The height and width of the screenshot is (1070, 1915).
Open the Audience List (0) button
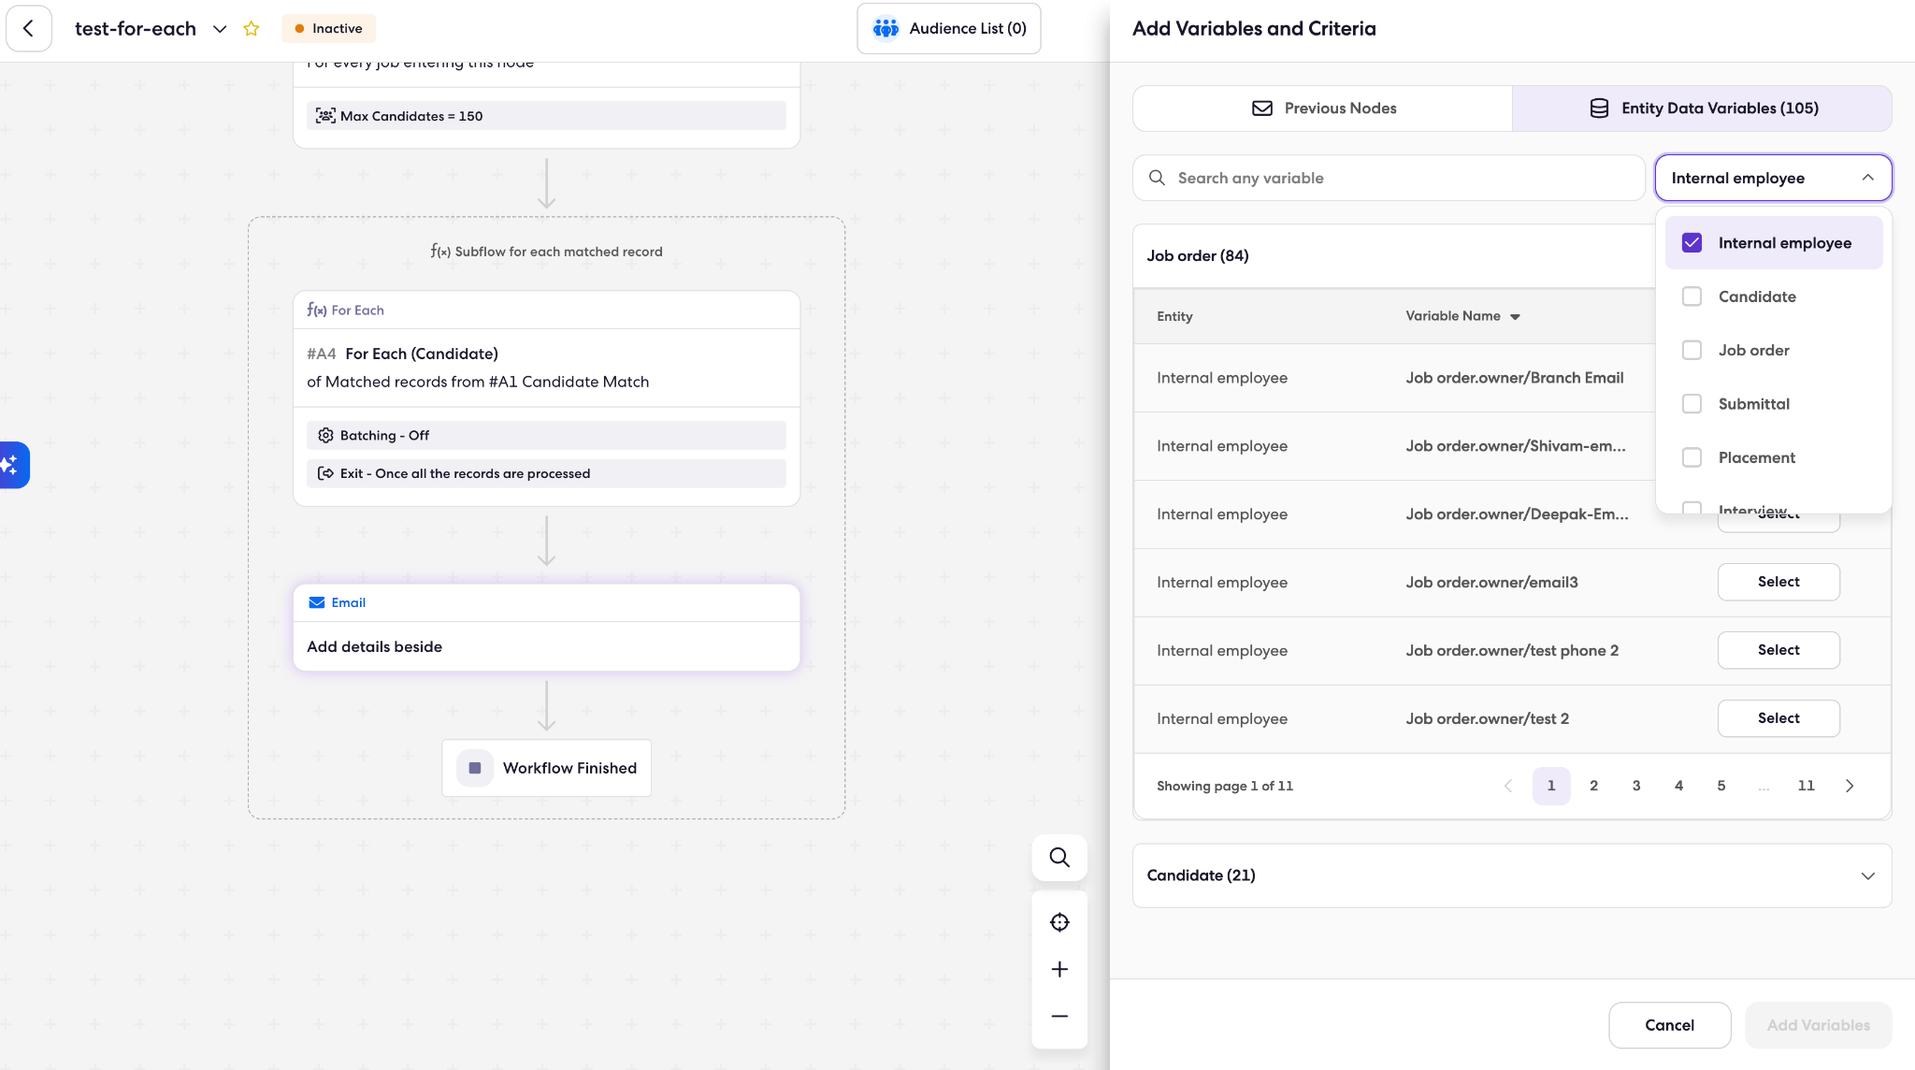click(949, 29)
